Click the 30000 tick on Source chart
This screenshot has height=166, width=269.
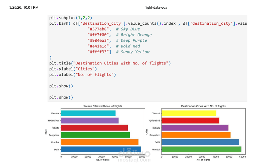[102, 157]
